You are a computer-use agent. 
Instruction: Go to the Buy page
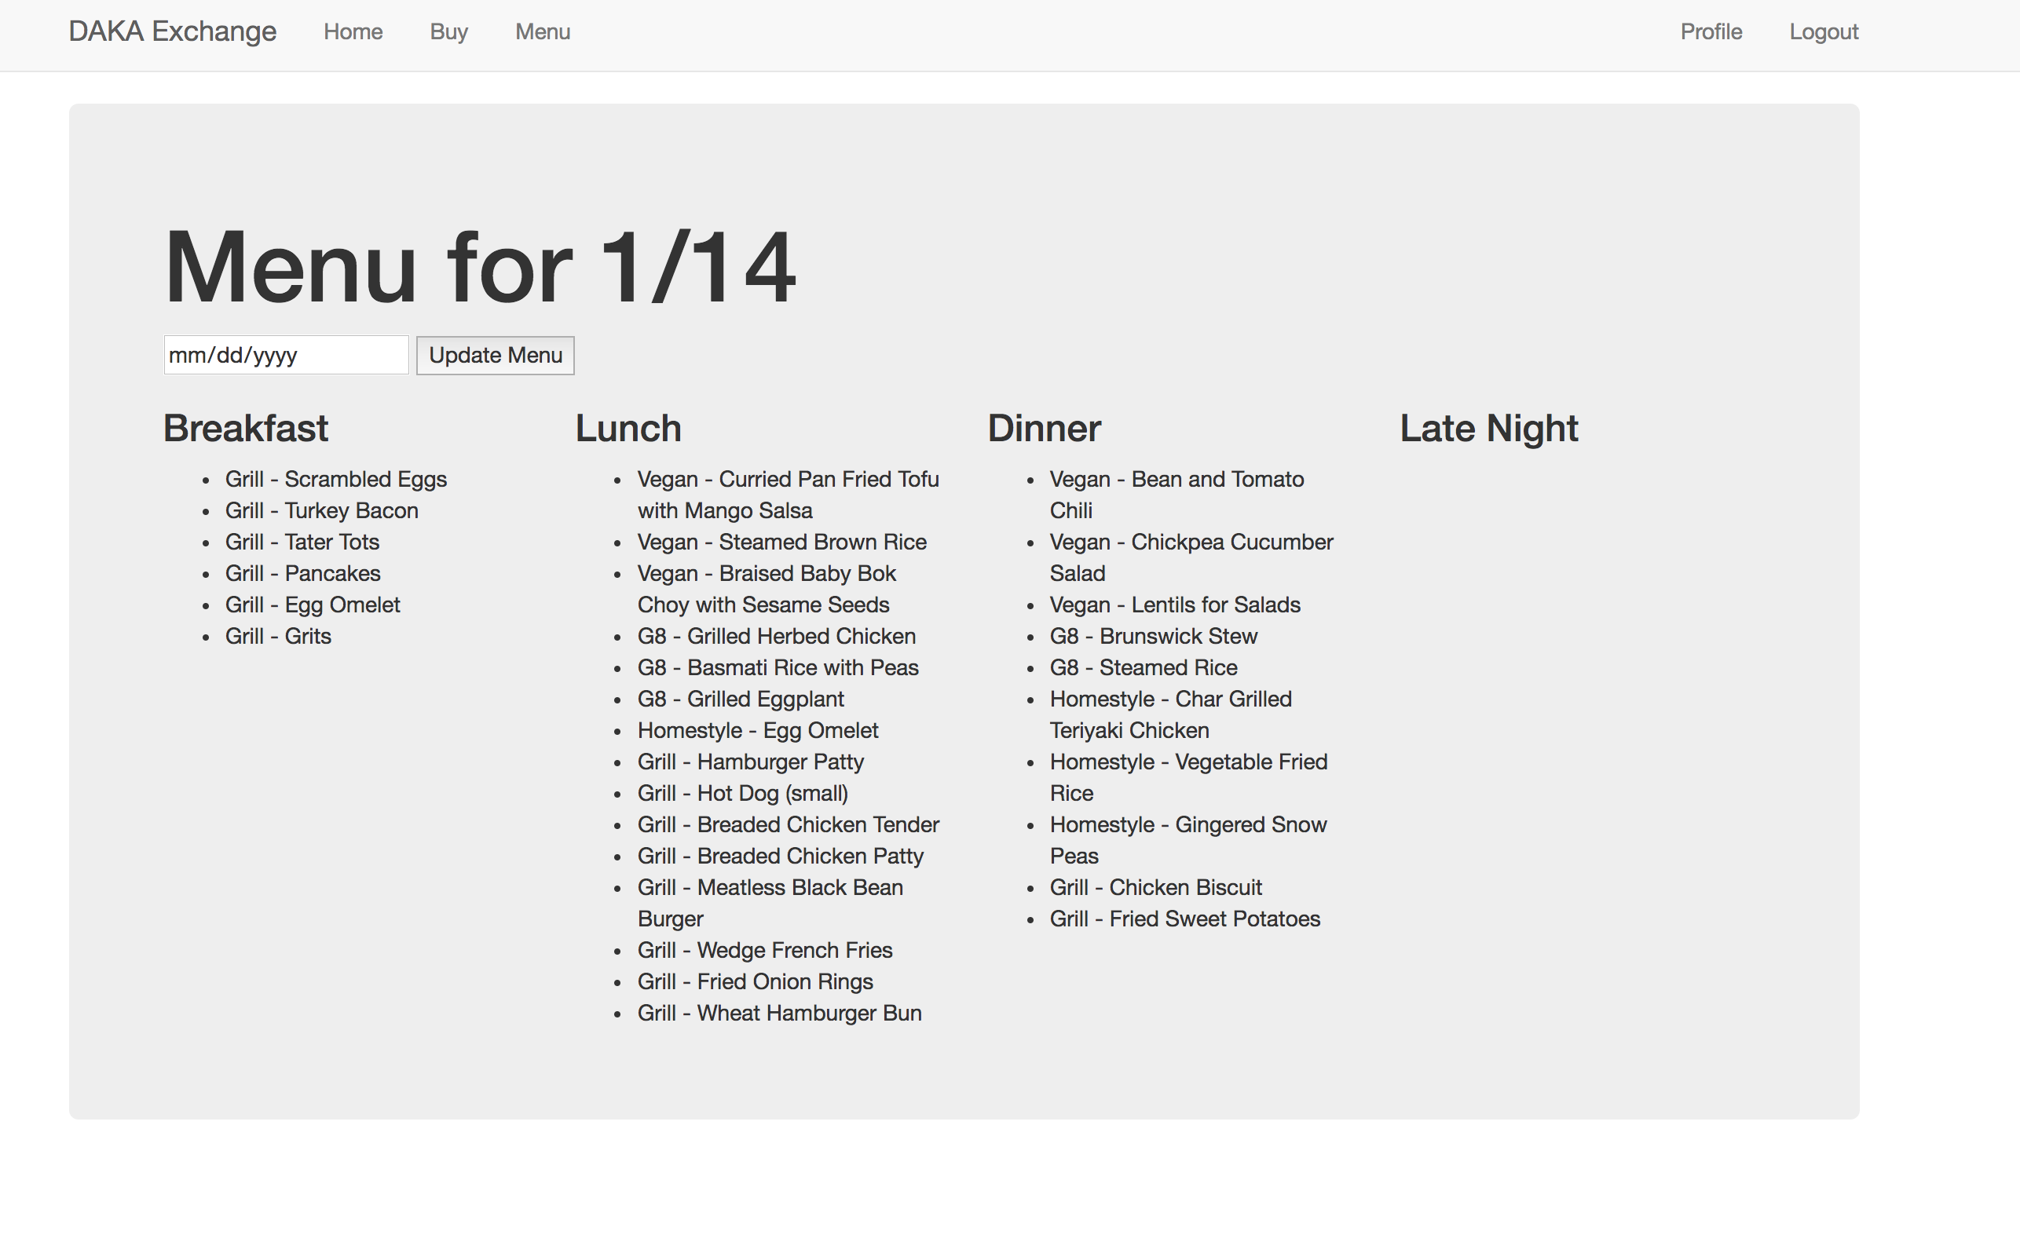click(x=448, y=31)
